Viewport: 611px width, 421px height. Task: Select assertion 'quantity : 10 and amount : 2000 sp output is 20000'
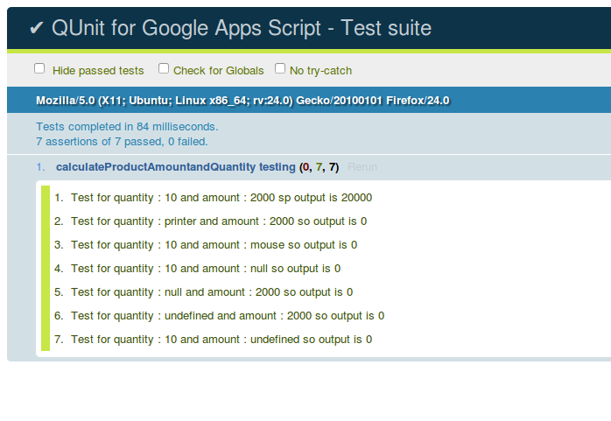(x=221, y=198)
